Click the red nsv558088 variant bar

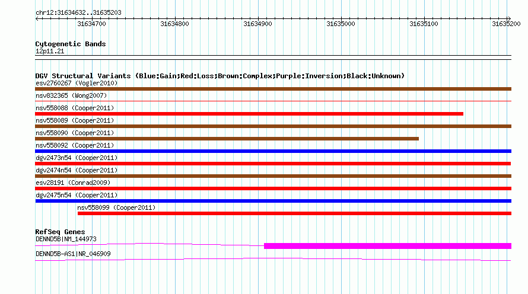point(249,114)
